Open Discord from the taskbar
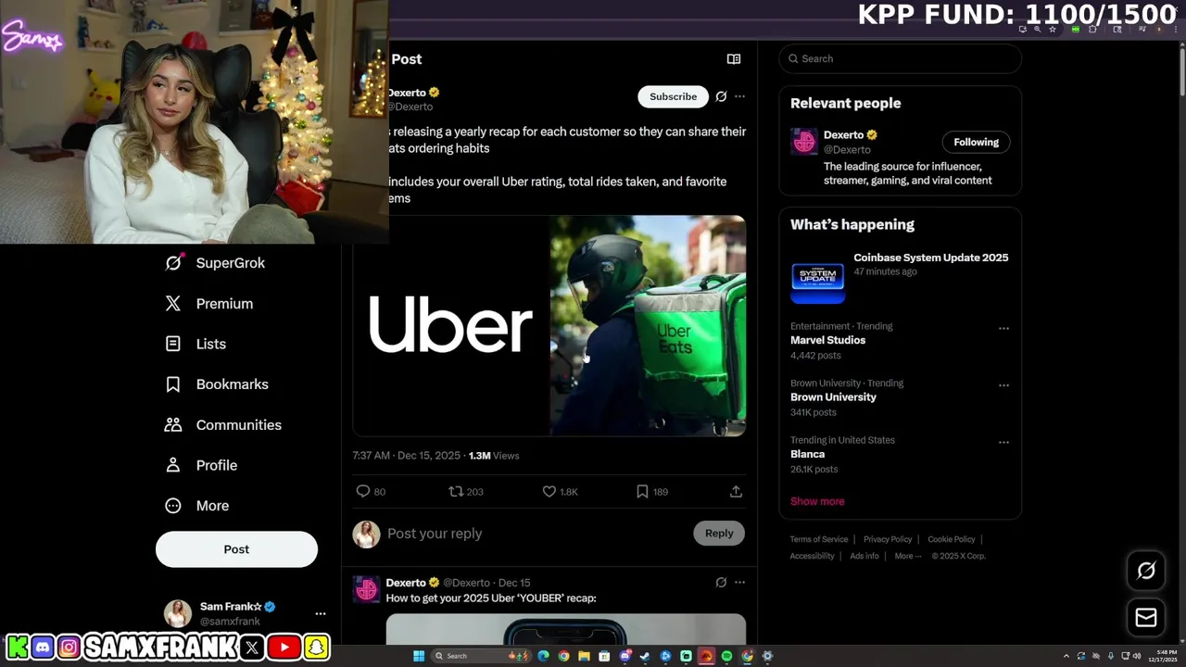This screenshot has width=1186, height=667. [625, 656]
